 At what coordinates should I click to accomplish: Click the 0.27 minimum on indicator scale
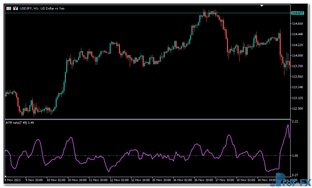[295, 175]
